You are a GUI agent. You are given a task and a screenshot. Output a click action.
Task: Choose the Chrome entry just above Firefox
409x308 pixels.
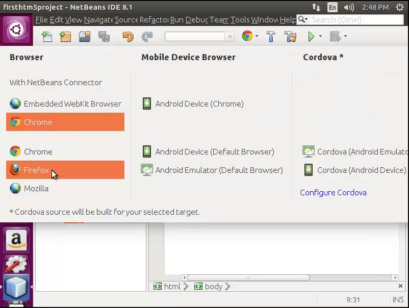[x=65, y=151]
